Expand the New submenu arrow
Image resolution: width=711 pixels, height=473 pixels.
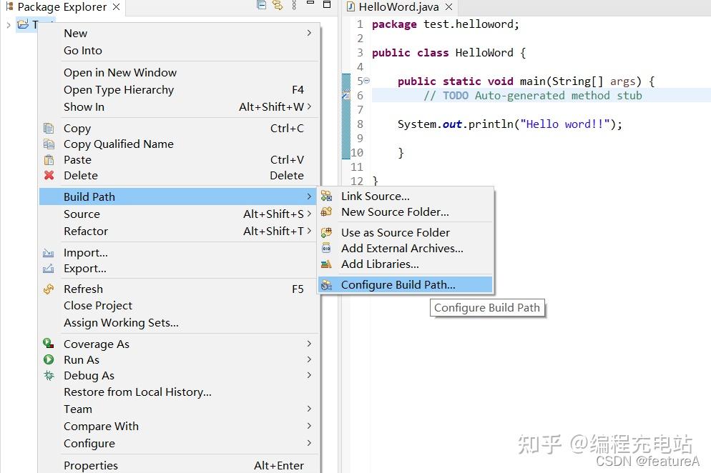[x=308, y=33]
